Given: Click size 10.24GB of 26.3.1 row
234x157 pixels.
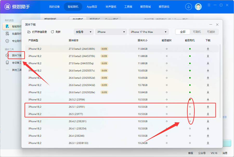Looking at the screenshot, I should (142, 143).
